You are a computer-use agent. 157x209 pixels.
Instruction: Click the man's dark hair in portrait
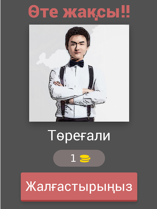(78, 34)
